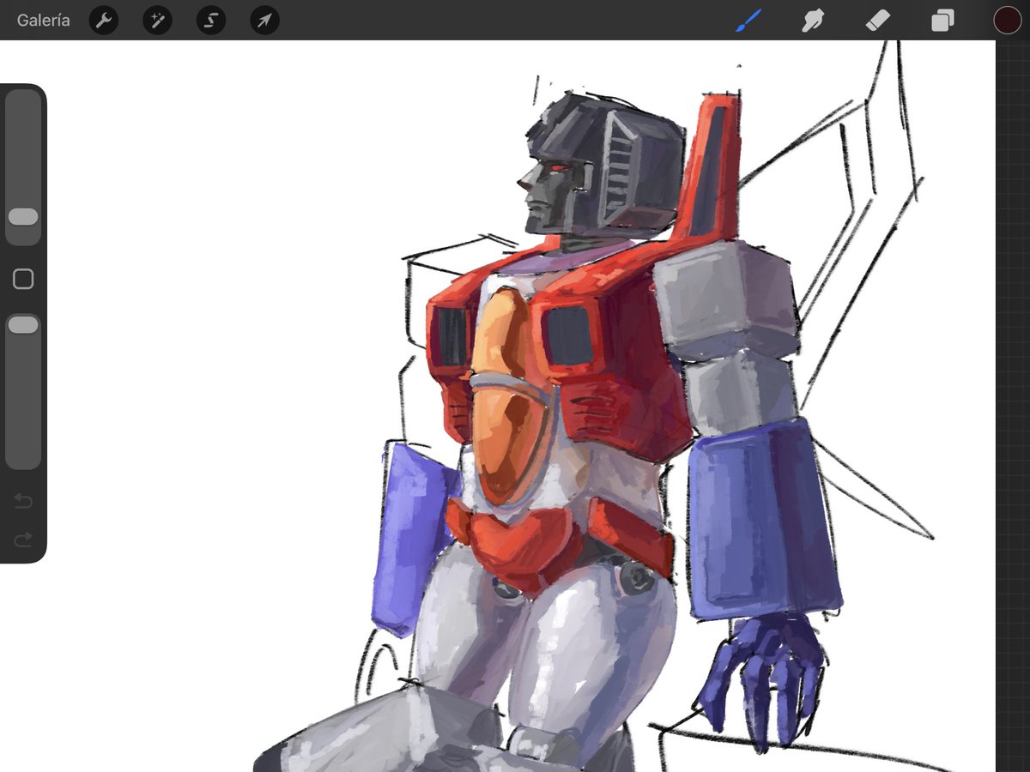
Task: Select the Eraser tool
Action: click(878, 20)
